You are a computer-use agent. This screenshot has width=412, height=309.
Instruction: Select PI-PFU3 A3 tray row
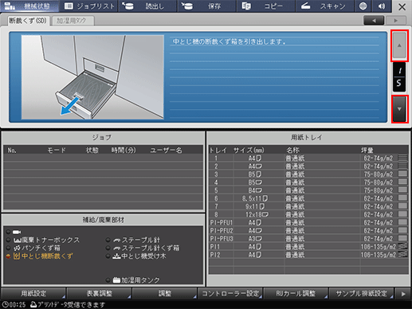(x=308, y=238)
